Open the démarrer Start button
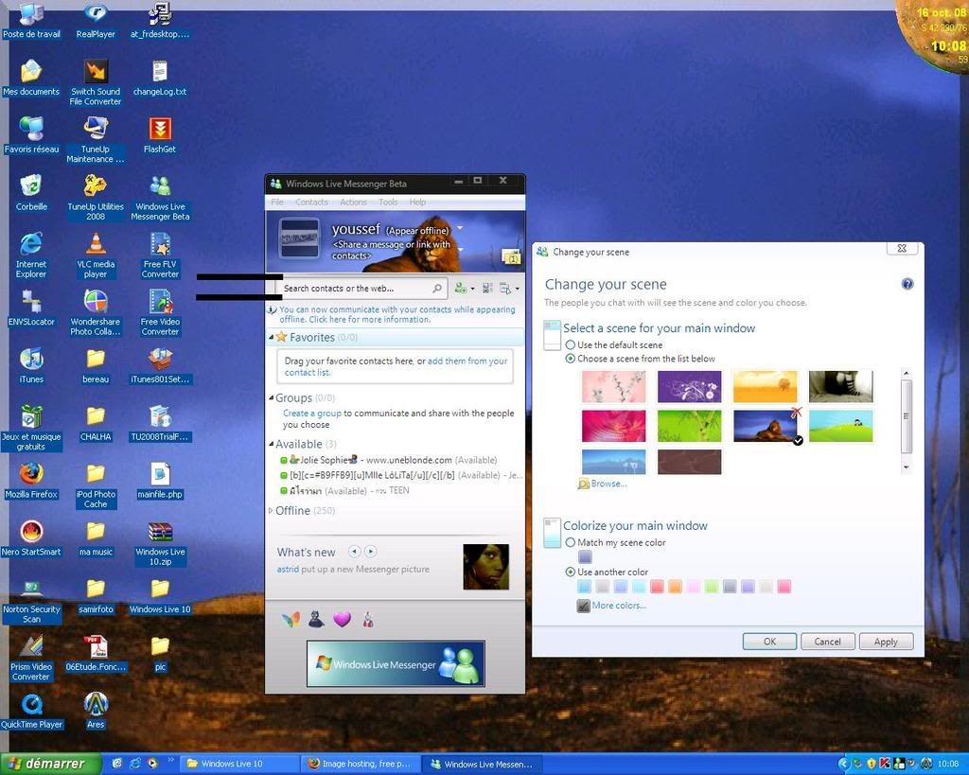The width and height of the screenshot is (969, 775). (51, 764)
